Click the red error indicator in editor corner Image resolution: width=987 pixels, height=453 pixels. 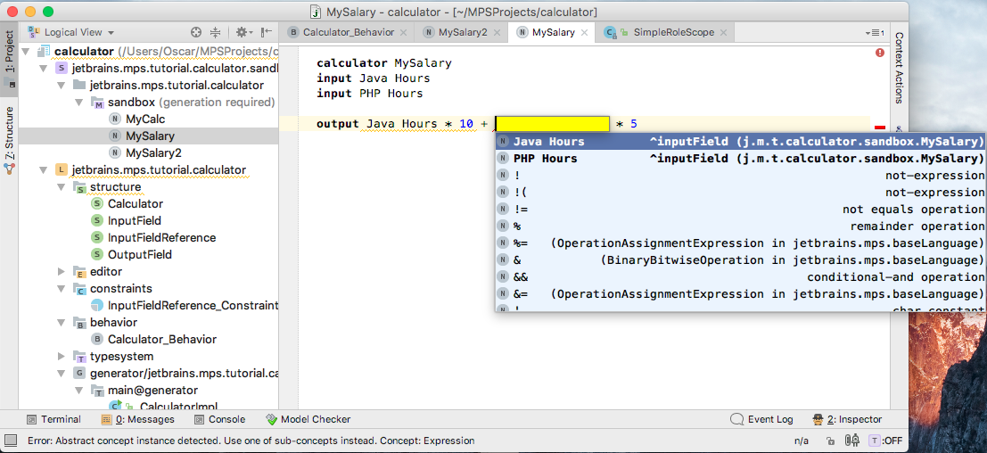(x=880, y=53)
